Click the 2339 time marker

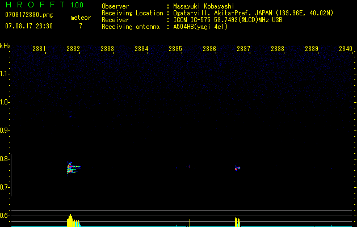coord(312,48)
